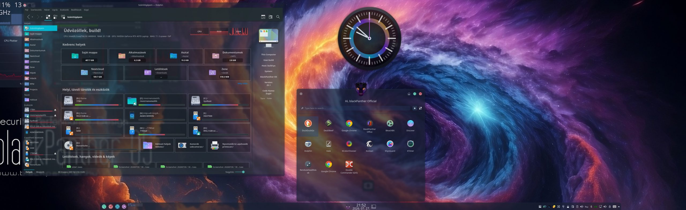Open the folder panel icon in Dolphin toolbar
This screenshot has height=210, width=686.
point(271,17)
